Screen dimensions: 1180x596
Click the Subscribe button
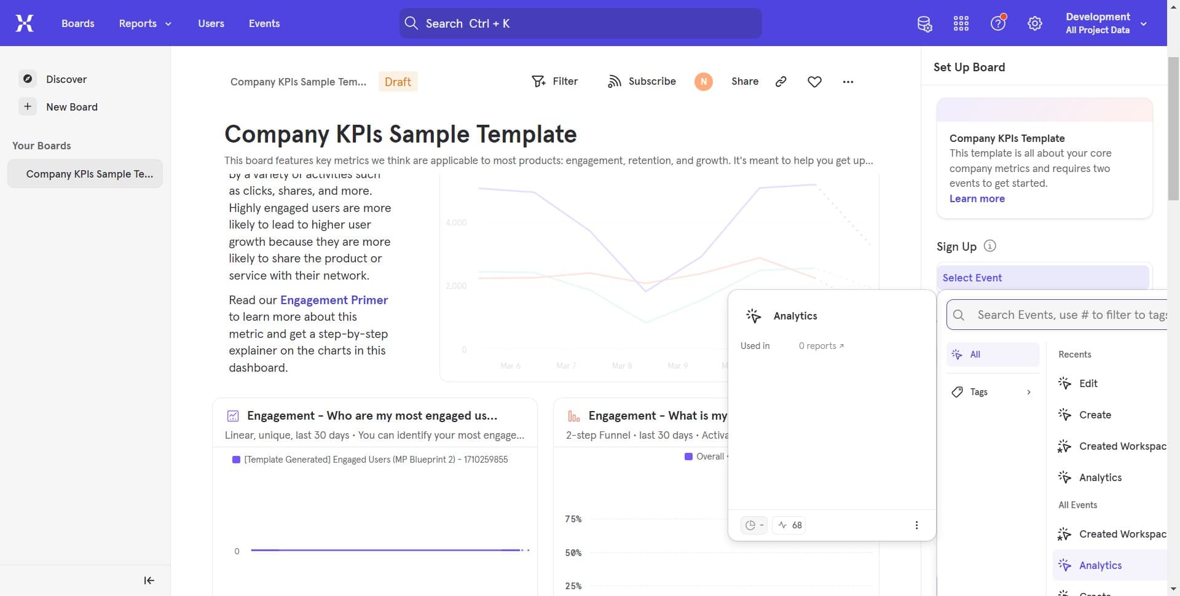642,82
